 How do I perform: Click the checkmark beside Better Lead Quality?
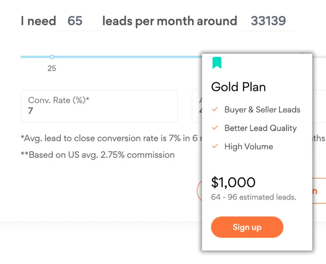pyautogui.click(x=215, y=128)
